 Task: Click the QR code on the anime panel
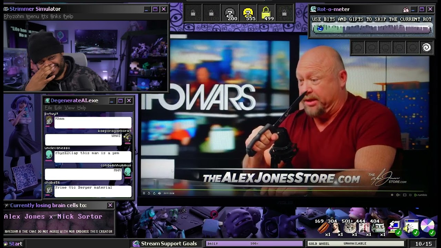pyautogui.click(x=24, y=177)
